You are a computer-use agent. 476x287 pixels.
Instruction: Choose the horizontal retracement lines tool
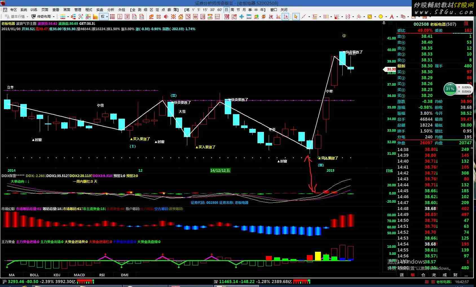click(x=315, y=17)
